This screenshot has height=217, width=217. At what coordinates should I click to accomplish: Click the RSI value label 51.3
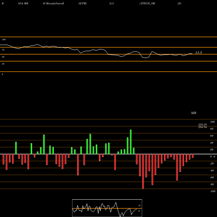click(198, 53)
